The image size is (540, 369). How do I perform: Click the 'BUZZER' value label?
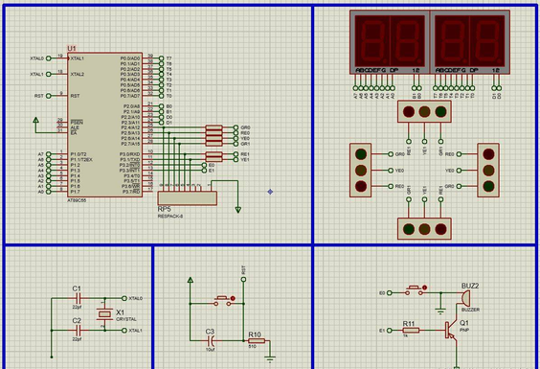[470, 310]
